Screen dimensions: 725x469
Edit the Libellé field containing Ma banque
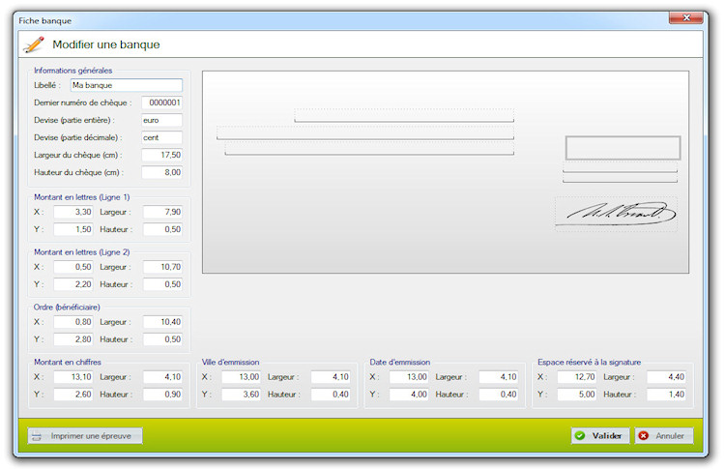coord(127,85)
